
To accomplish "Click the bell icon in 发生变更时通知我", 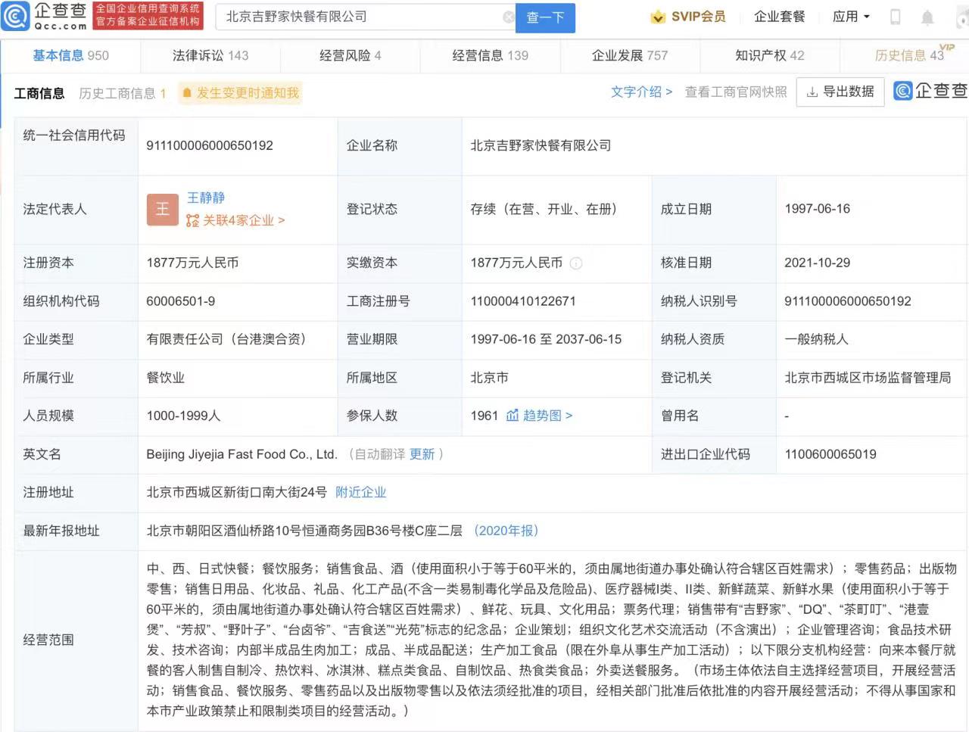I will (187, 93).
